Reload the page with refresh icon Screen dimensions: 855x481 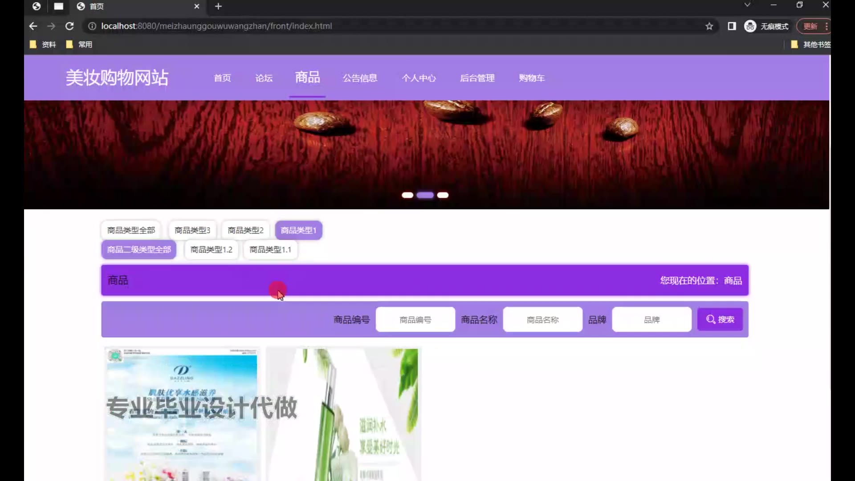(x=69, y=26)
